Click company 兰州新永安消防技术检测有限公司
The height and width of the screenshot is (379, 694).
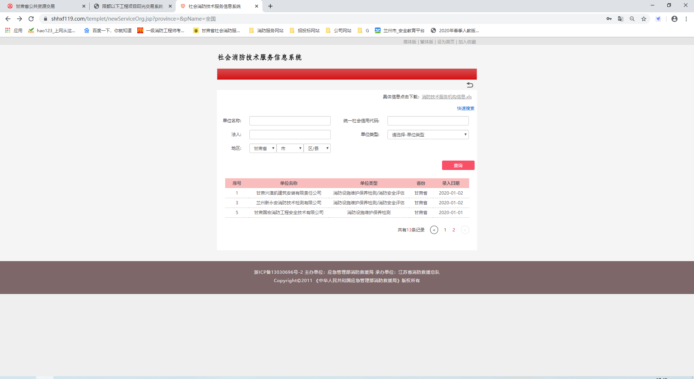288,203
